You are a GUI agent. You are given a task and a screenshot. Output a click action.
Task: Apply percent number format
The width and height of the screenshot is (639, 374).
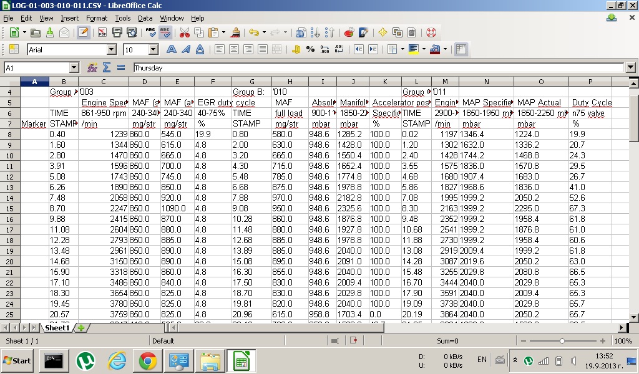coord(310,49)
